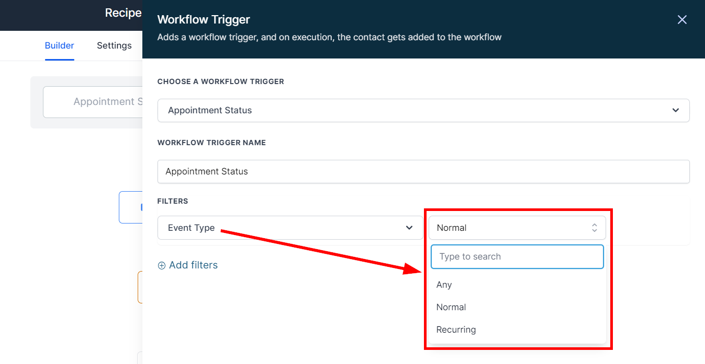Focus the Type to search box
This screenshot has height=364, width=705.
pyautogui.click(x=517, y=256)
